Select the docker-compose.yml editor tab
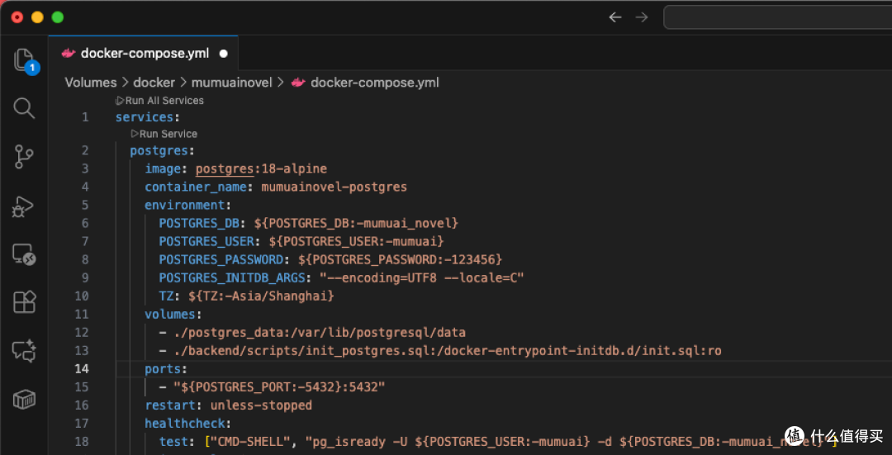 pos(144,54)
